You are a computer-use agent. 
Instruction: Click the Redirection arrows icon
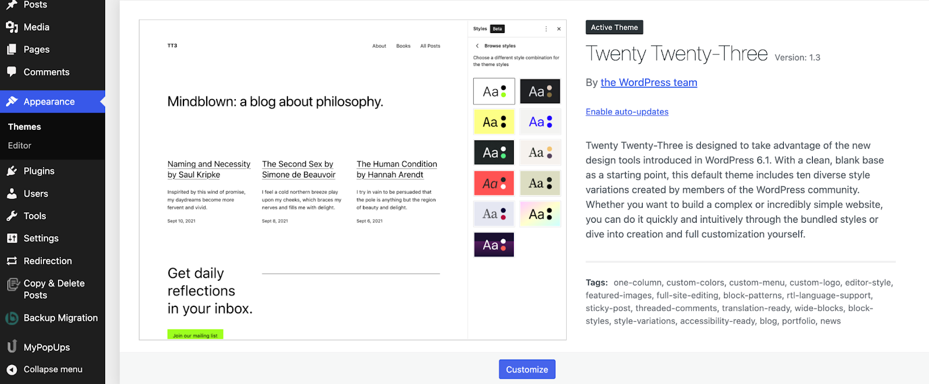pyautogui.click(x=12, y=261)
